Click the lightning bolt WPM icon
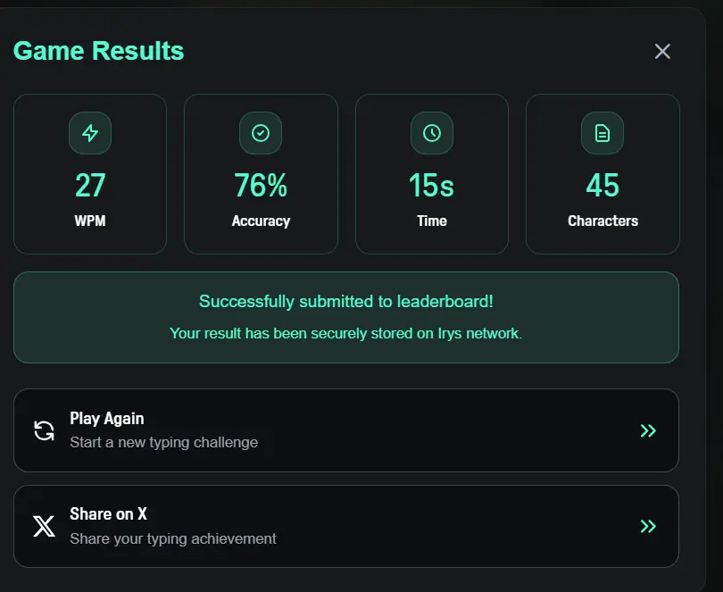This screenshot has width=723, height=592. pos(90,133)
